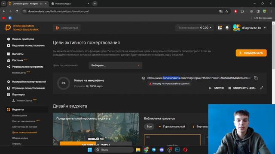Switch to the Новая вкладка browser tab
Screen dimensions: 275x154
tap(70, 3)
